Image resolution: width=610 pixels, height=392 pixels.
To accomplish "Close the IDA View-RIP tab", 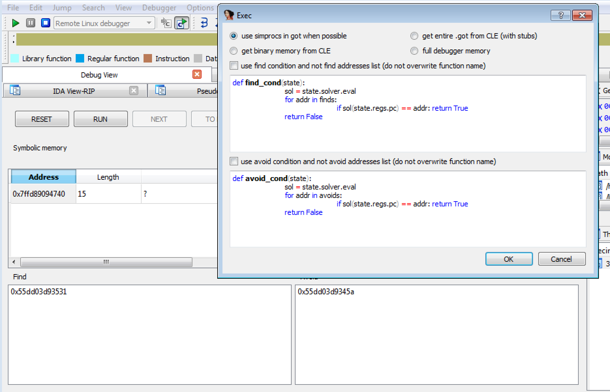I will (134, 91).
